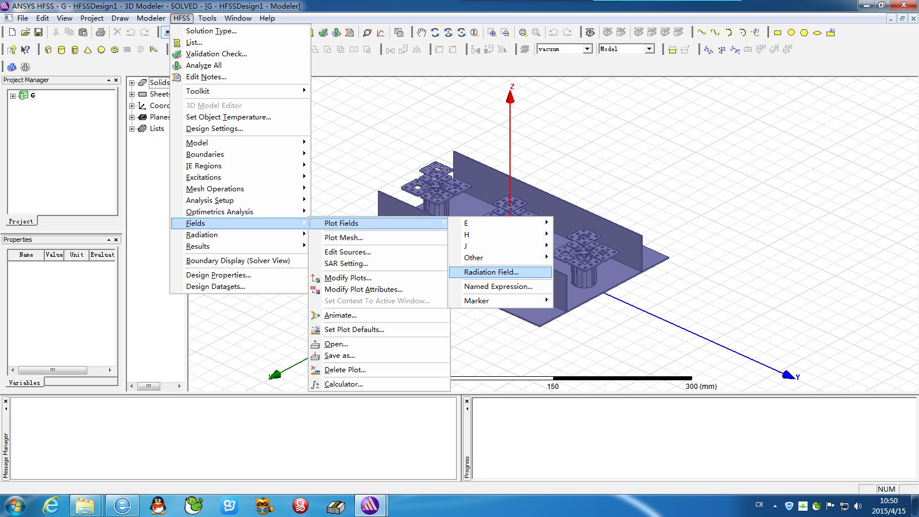Click the Print icon in the toolbar
919x517 pixels.
pos(101,33)
